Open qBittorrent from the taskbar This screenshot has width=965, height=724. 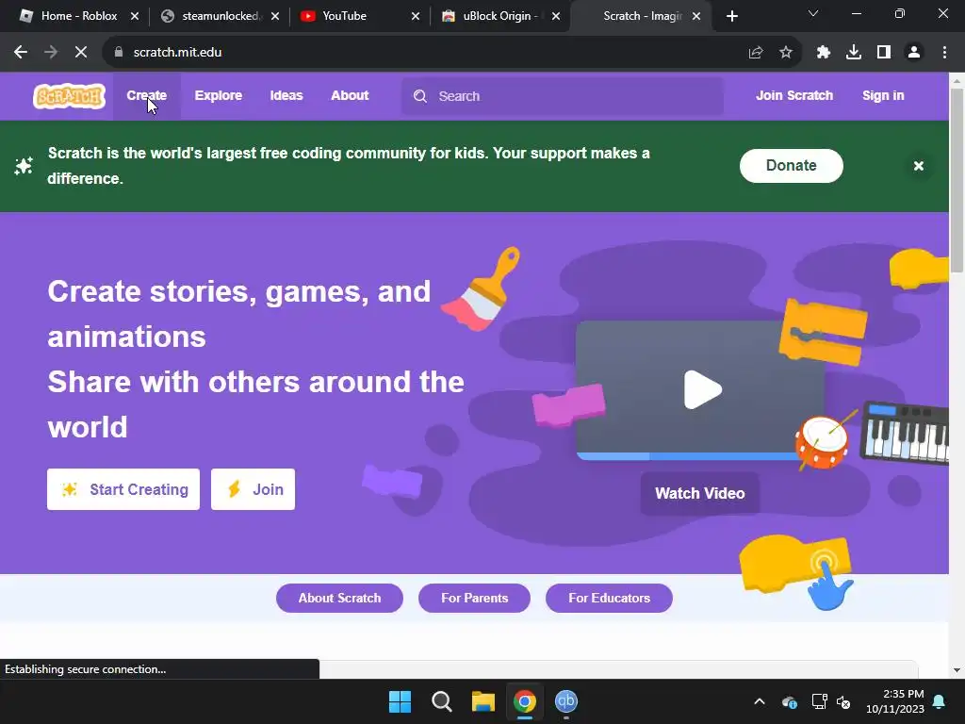pyautogui.click(x=566, y=701)
